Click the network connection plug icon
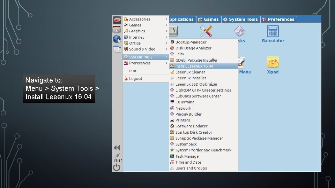The width and height of the screenshot is (335, 188). [x=117, y=155]
